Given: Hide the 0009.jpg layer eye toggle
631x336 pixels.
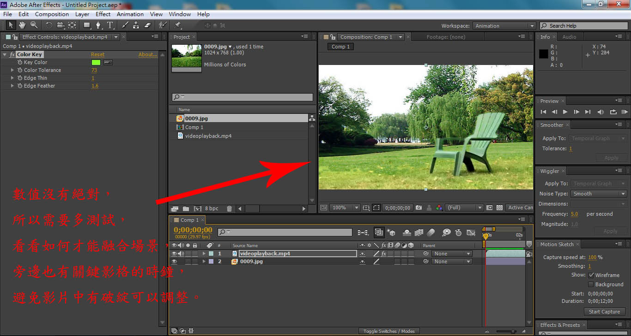Looking at the screenshot, I should click(x=174, y=261).
